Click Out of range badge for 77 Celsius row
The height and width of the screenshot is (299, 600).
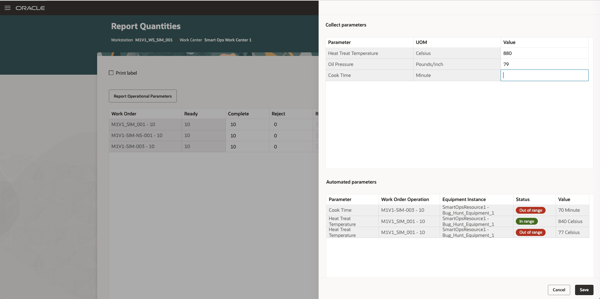coord(530,232)
